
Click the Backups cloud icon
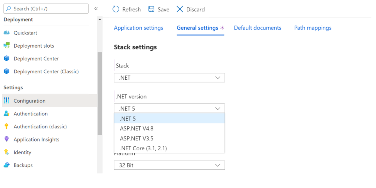click(x=6, y=165)
